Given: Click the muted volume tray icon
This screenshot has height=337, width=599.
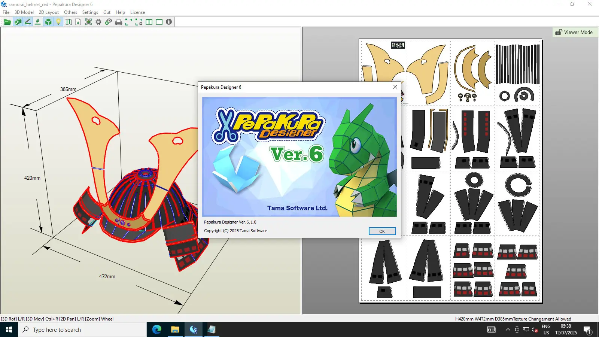Looking at the screenshot, I should [535, 330].
